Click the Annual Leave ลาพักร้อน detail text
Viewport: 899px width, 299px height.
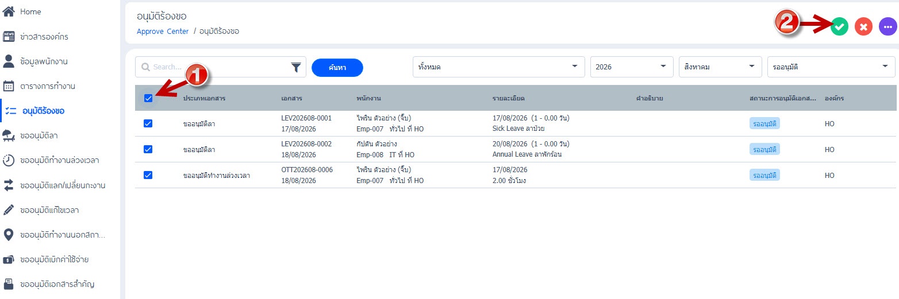(527, 154)
